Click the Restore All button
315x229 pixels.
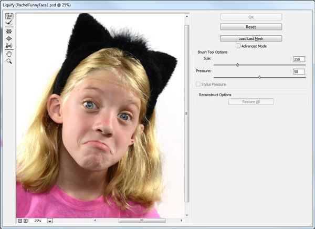pyautogui.click(x=251, y=101)
